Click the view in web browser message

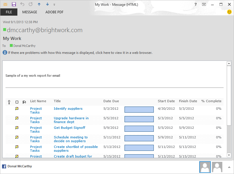tap(80, 53)
